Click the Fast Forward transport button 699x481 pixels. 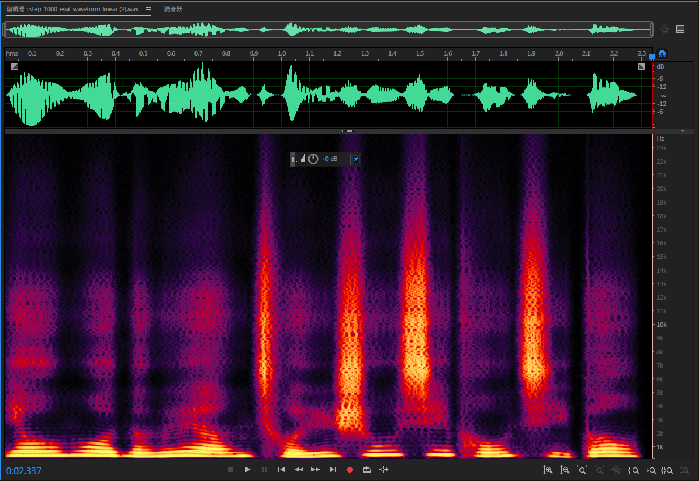(316, 470)
